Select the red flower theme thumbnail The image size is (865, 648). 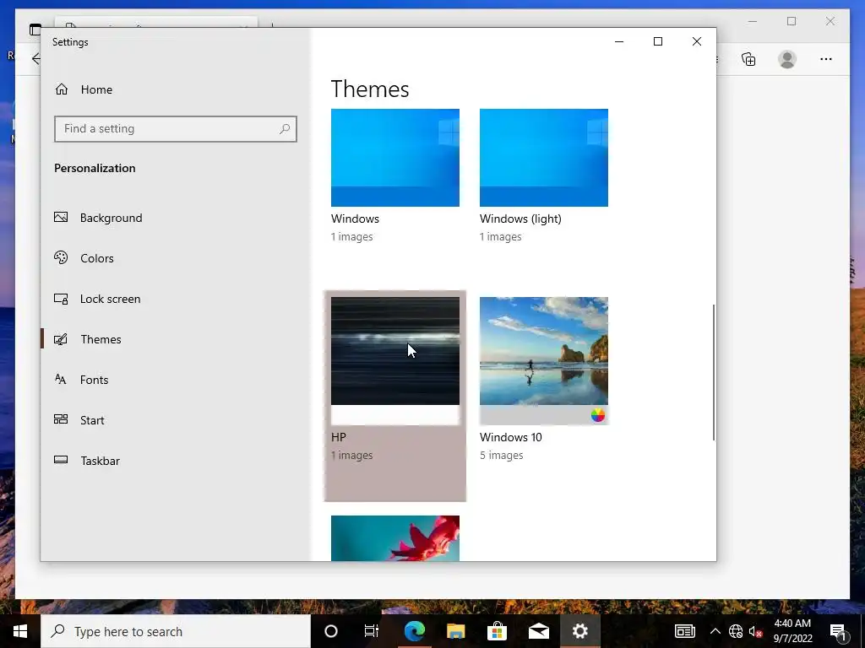(x=395, y=538)
